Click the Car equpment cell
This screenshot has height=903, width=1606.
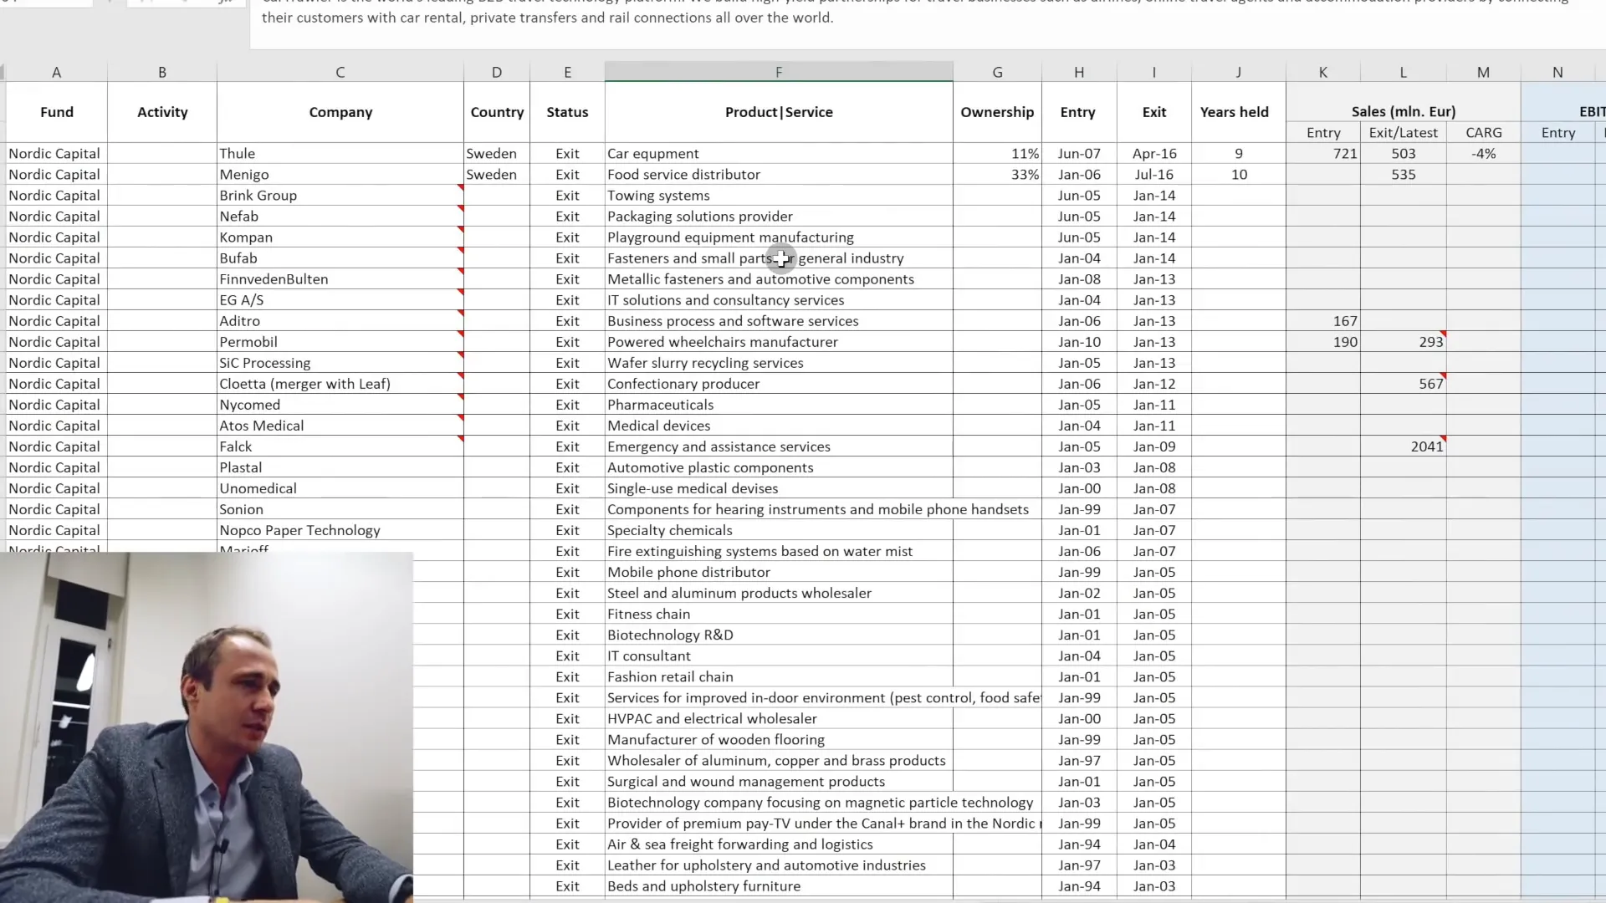pyautogui.click(x=779, y=154)
